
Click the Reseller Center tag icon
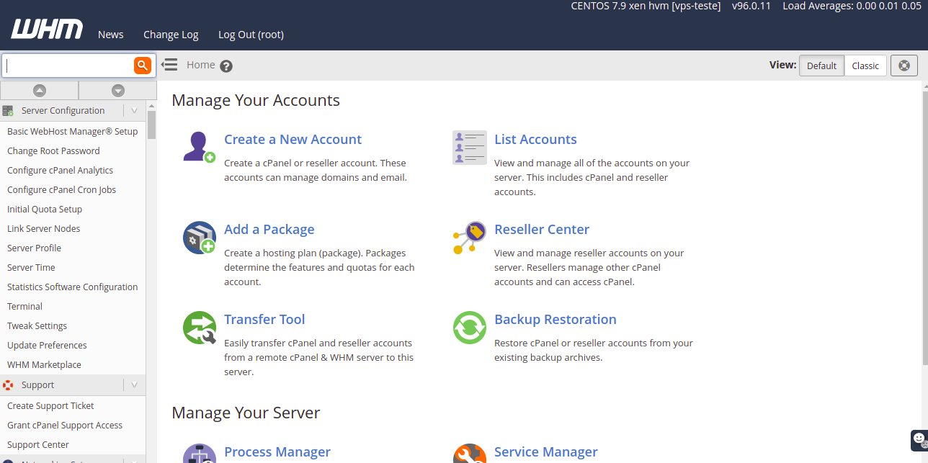pos(470,238)
